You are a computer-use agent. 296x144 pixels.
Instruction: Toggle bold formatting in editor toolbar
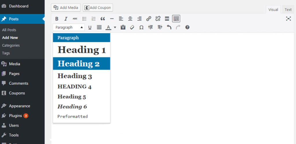[57, 19]
